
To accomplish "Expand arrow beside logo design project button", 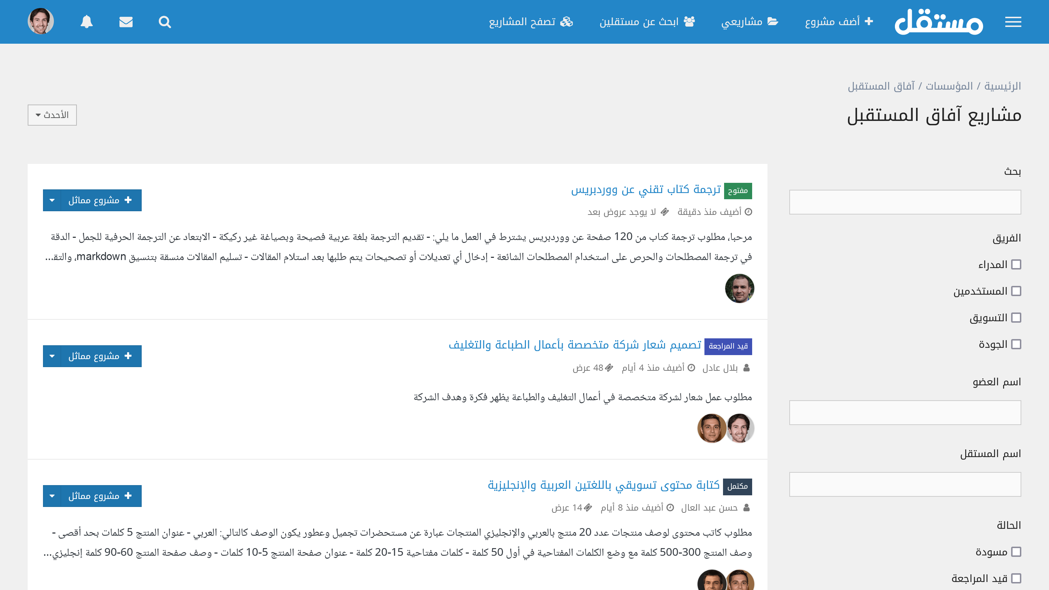I will (52, 356).
